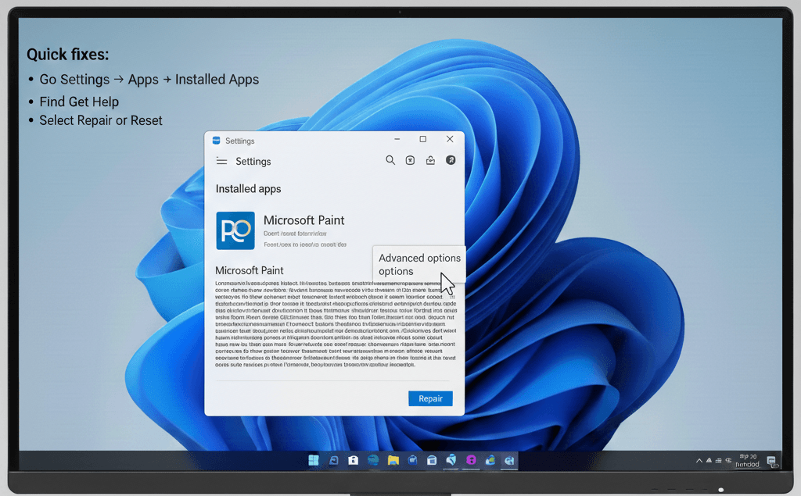Minimize the Settings window

coord(397,139)
